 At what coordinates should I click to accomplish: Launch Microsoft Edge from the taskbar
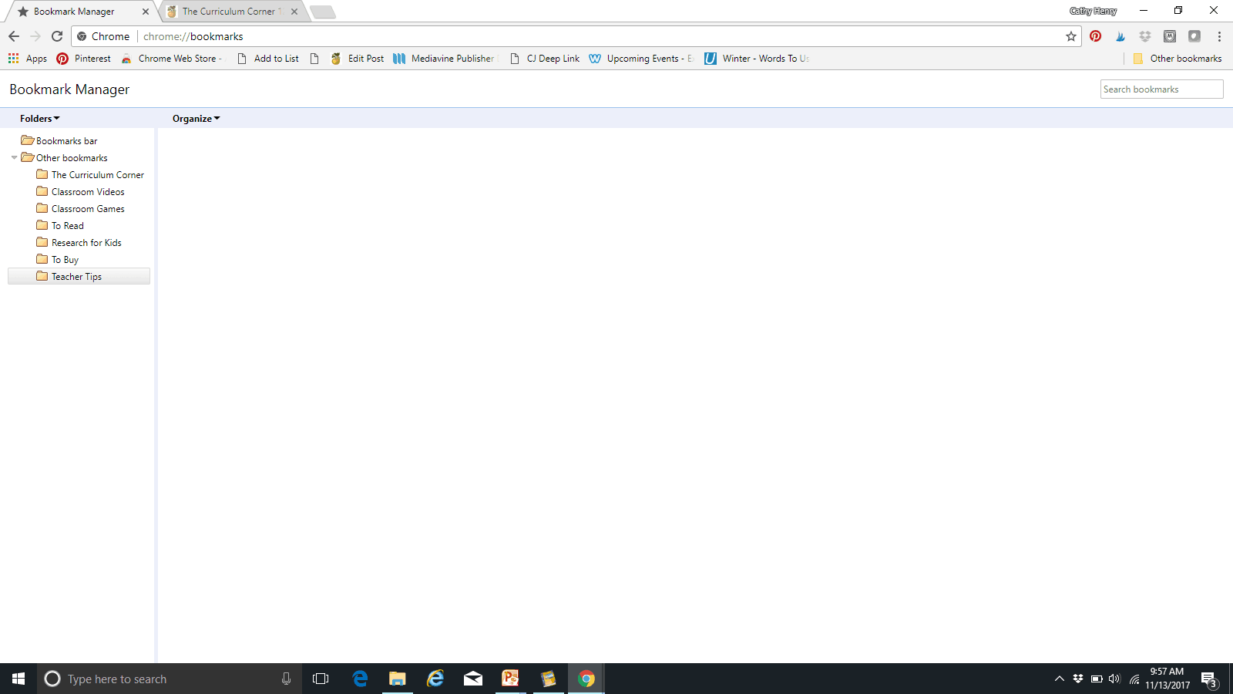point(360,679)
